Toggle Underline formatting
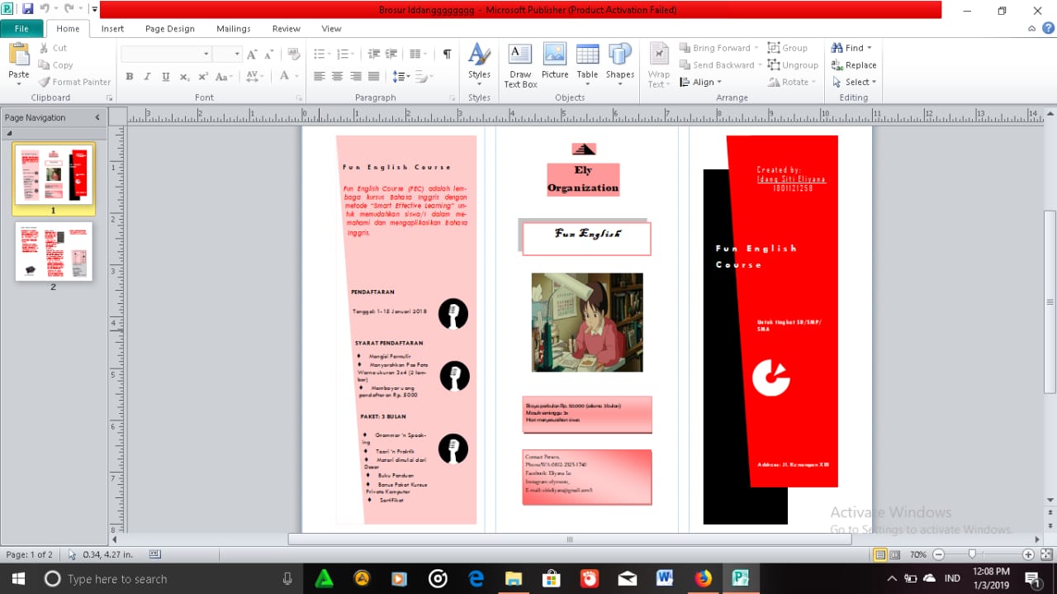The image size is (1057, 594). click(x=165, y=76)
